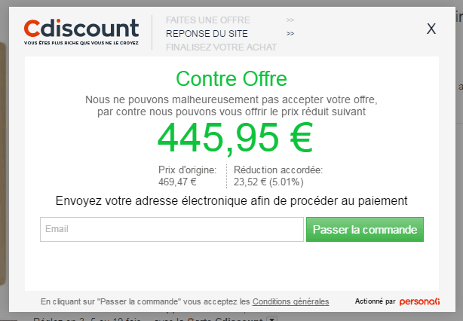Screen dimensions: 463x321
Task: Select the FAITES UNE OFFRE step
Action: pos(208,20)
